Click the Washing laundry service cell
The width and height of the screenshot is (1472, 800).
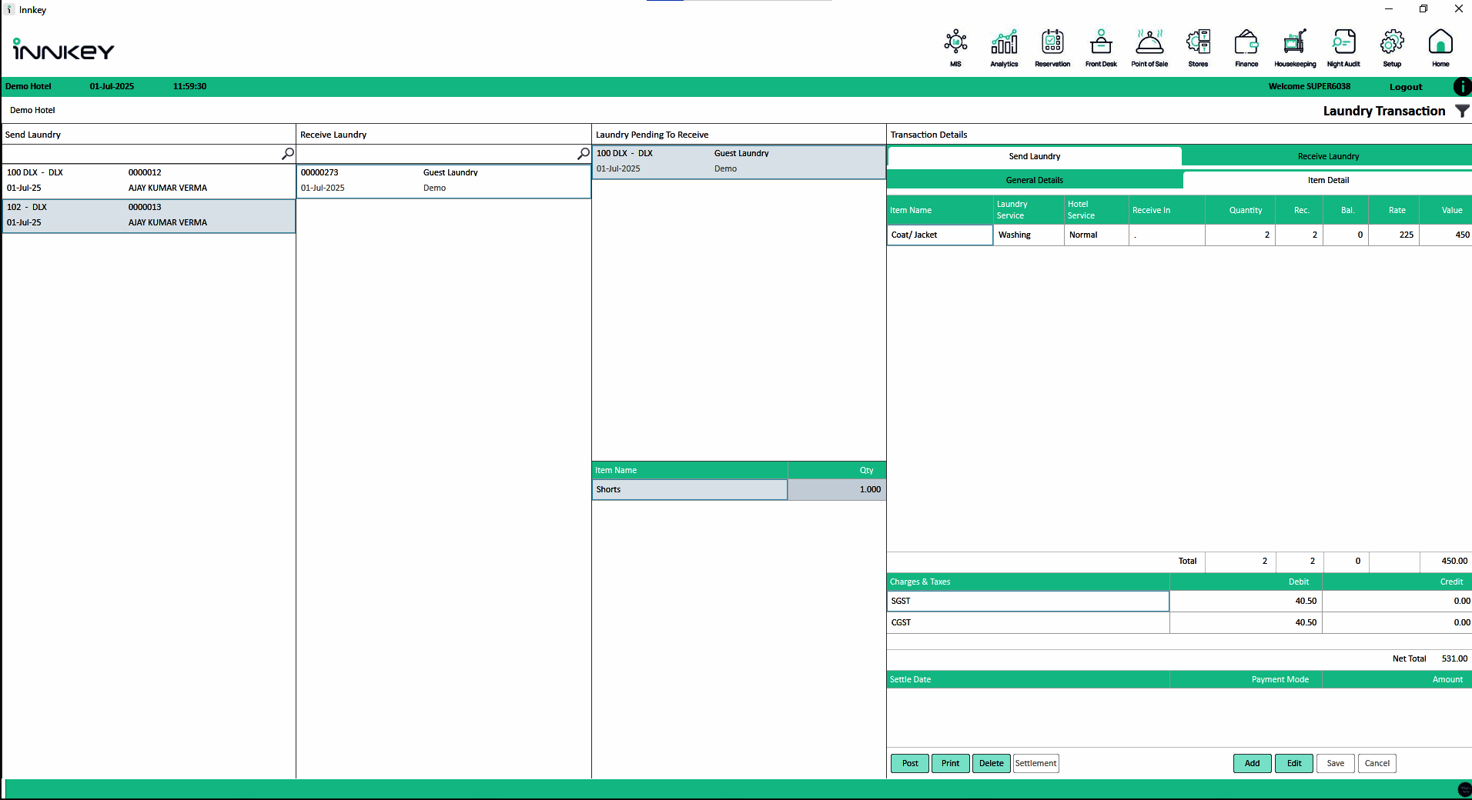coord(1029,235)
